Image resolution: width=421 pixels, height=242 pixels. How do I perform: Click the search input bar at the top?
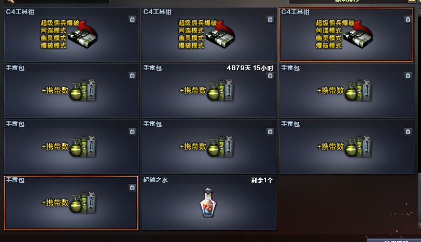[57, 2]
